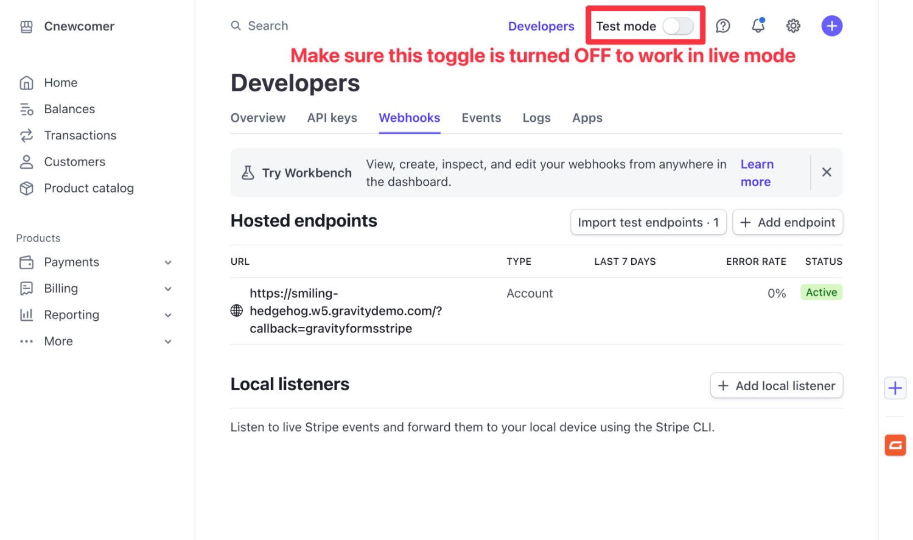This screenshot has width=913, height=540.
Task: Open the notifications bell
Action: 757,26
